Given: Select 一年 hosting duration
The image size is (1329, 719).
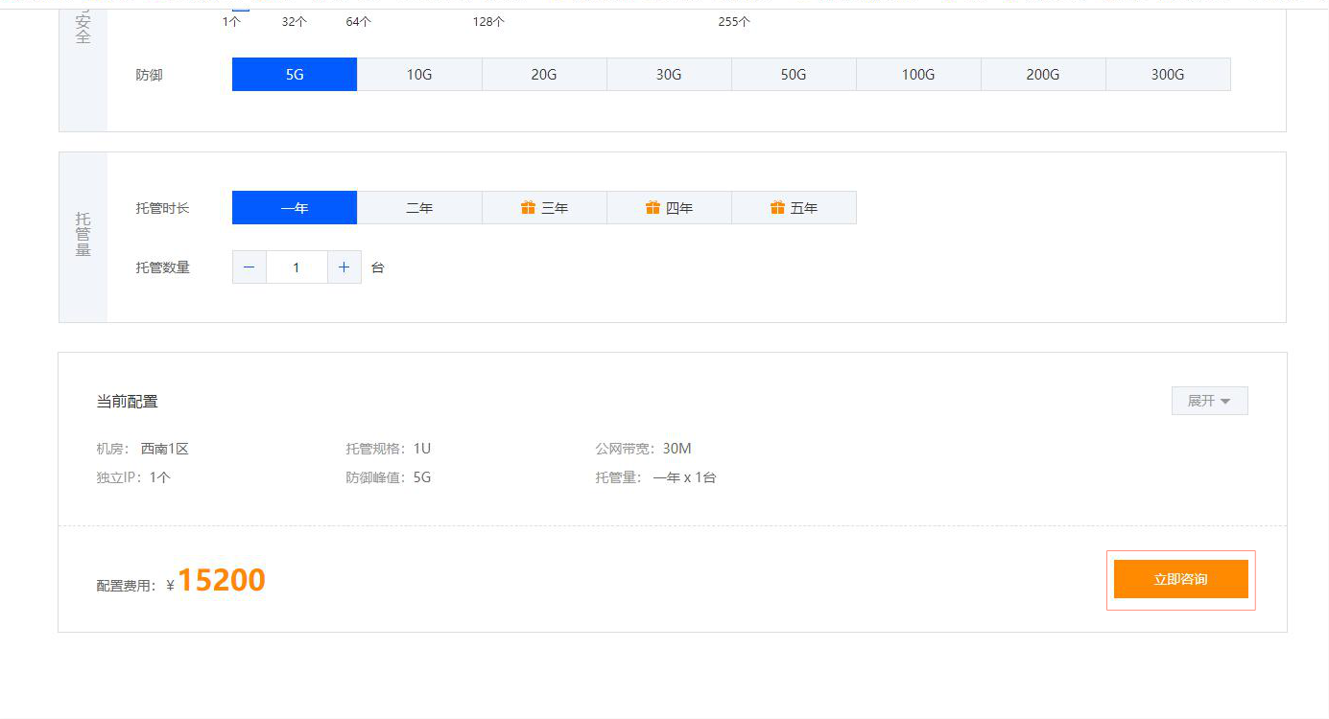Looking at the screenshot, I should pos(295,208).
